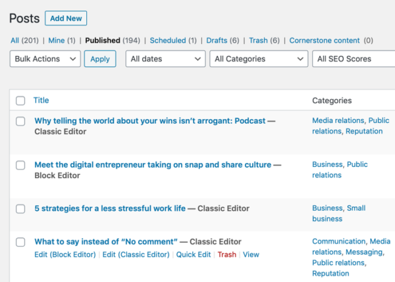Open the Bulk Actions dropdown
This screenshot has width=395, height=282.
click(x=46, y=59)
